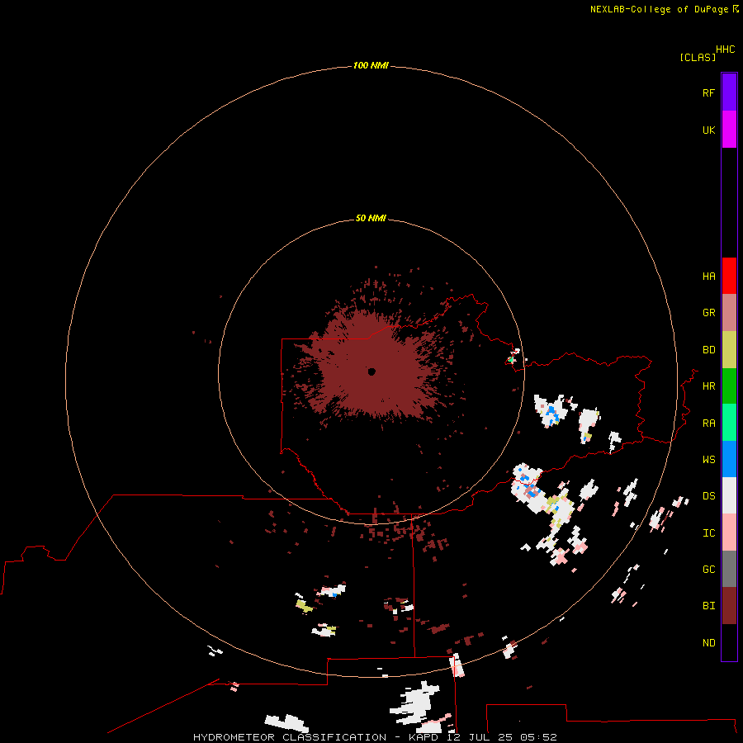The height and width of the screenshot is (743, 743).
Task: Select the GR legend color block
Action: (x=729, y=313)
